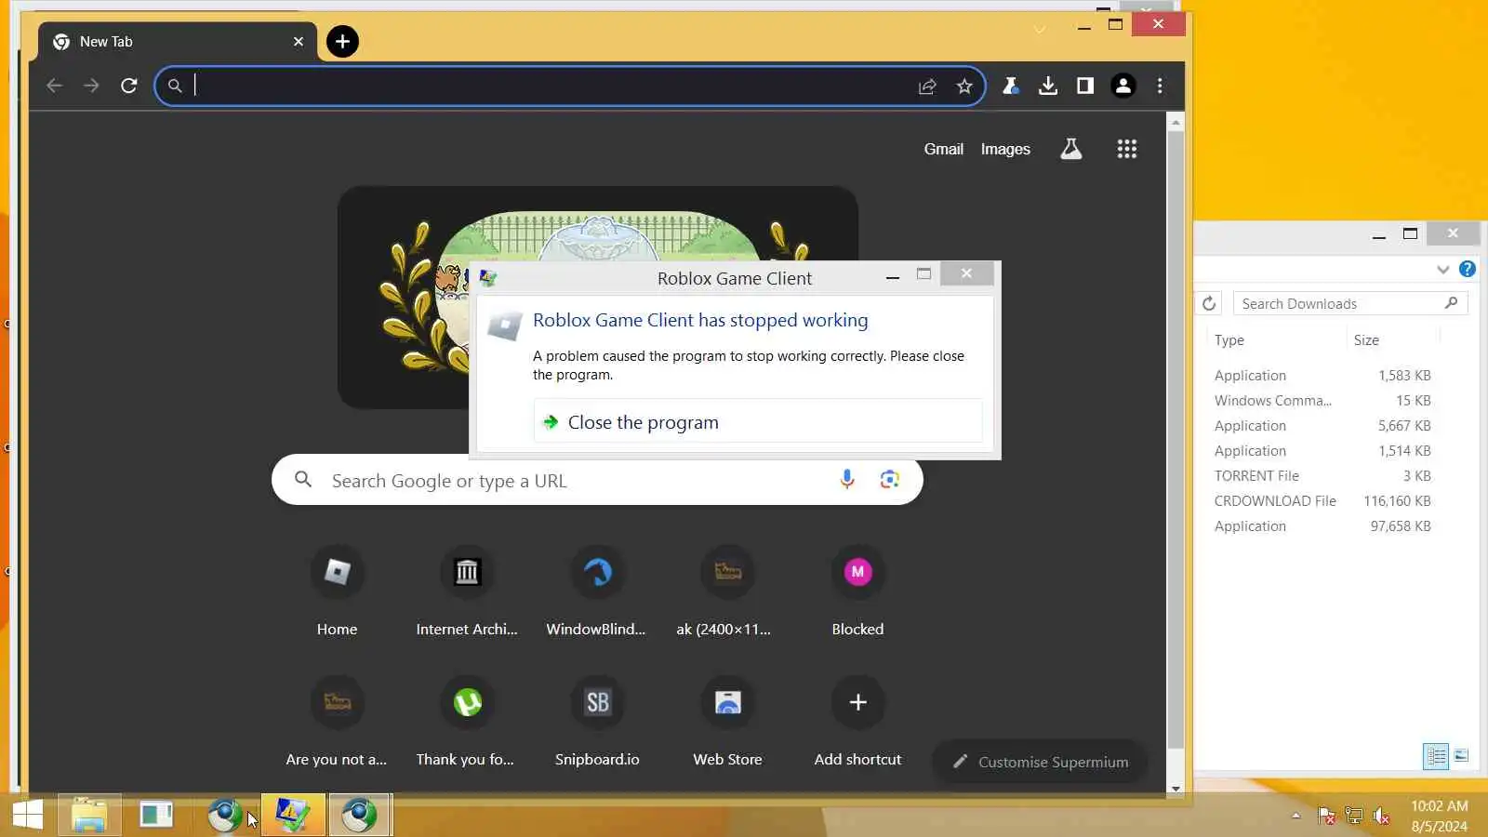1488x837 pixels.
Task: Go back using the browser back arrow
Action: (x=54, y=86)
